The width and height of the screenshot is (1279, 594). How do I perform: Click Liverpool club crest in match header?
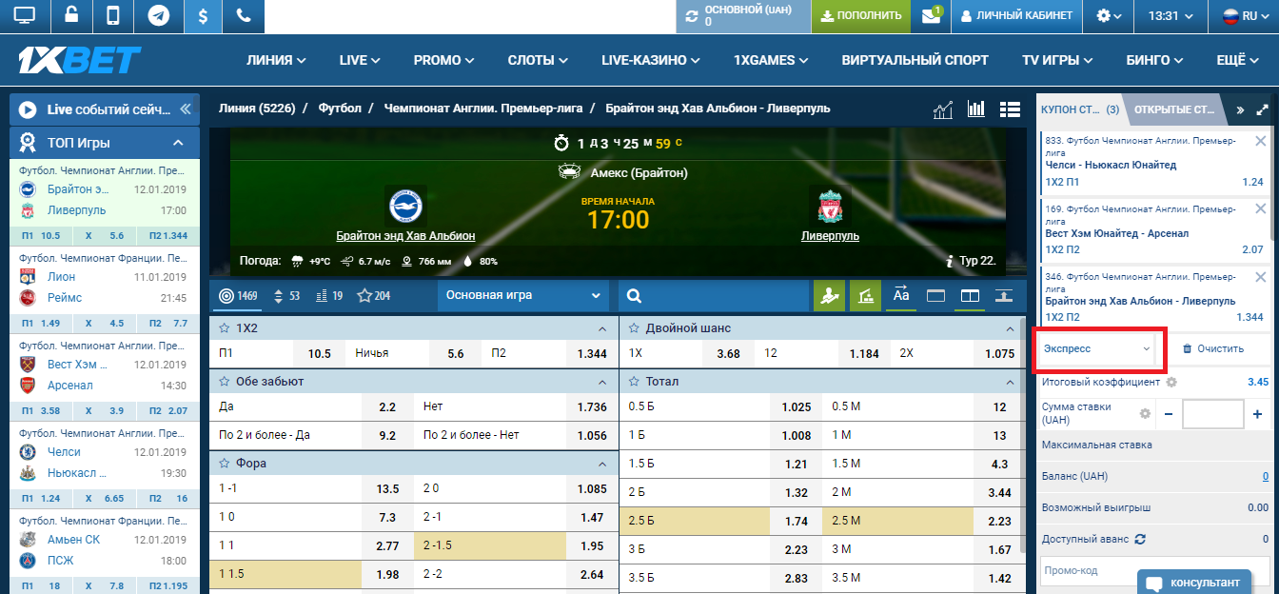click(831, 206)
